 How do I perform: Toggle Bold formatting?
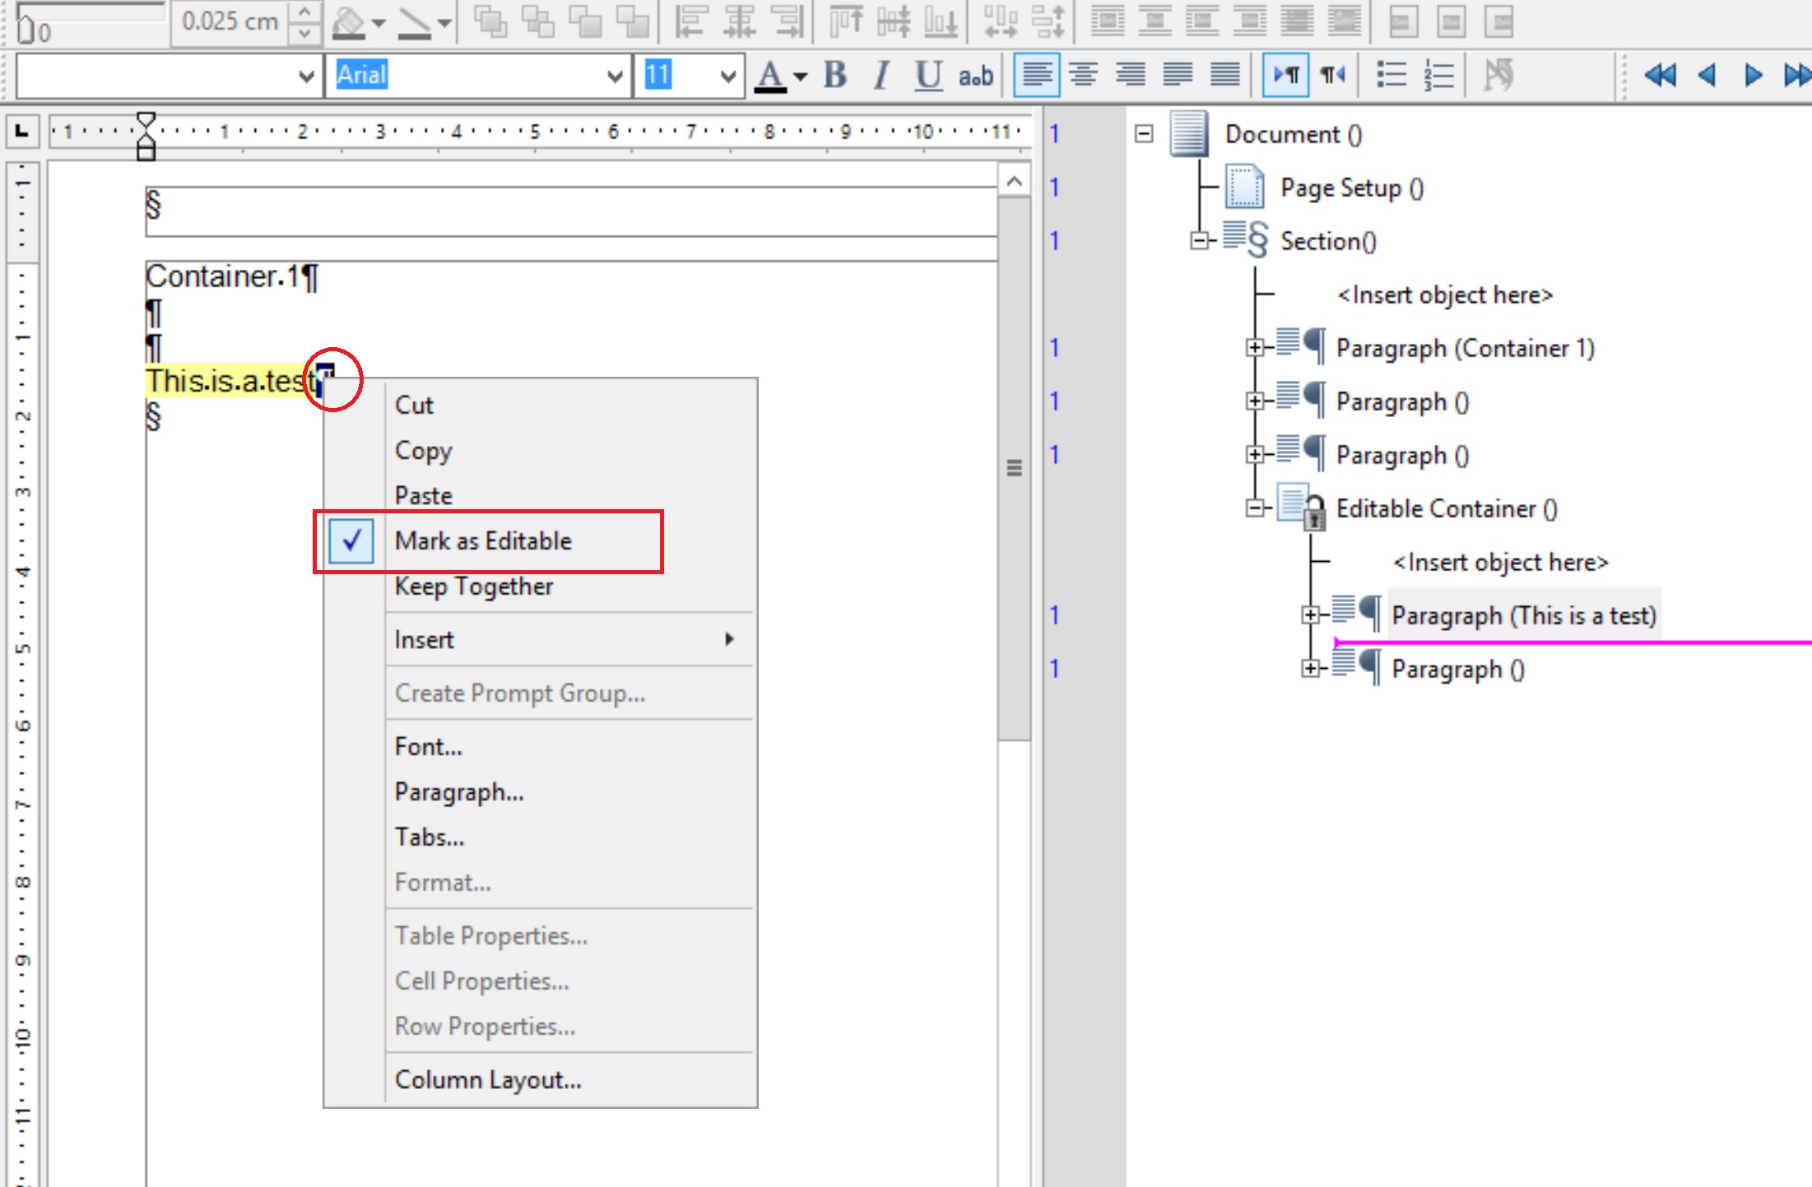coord(835,76)
